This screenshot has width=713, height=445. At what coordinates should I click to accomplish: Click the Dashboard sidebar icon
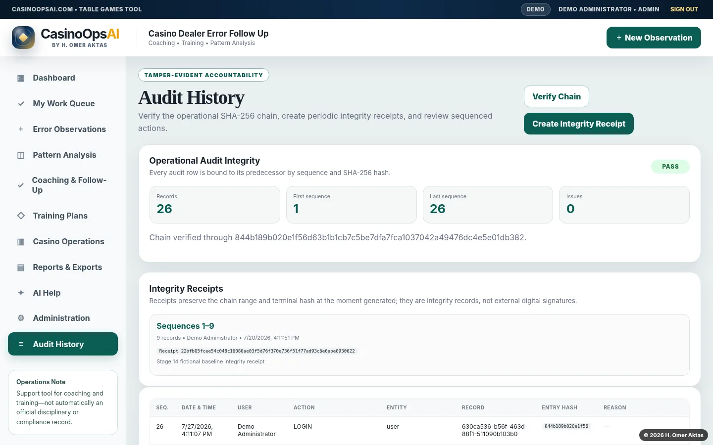click(x=21, y=78)
